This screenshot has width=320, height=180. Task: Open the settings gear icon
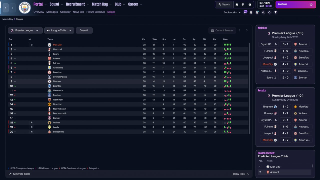point(250,4)
